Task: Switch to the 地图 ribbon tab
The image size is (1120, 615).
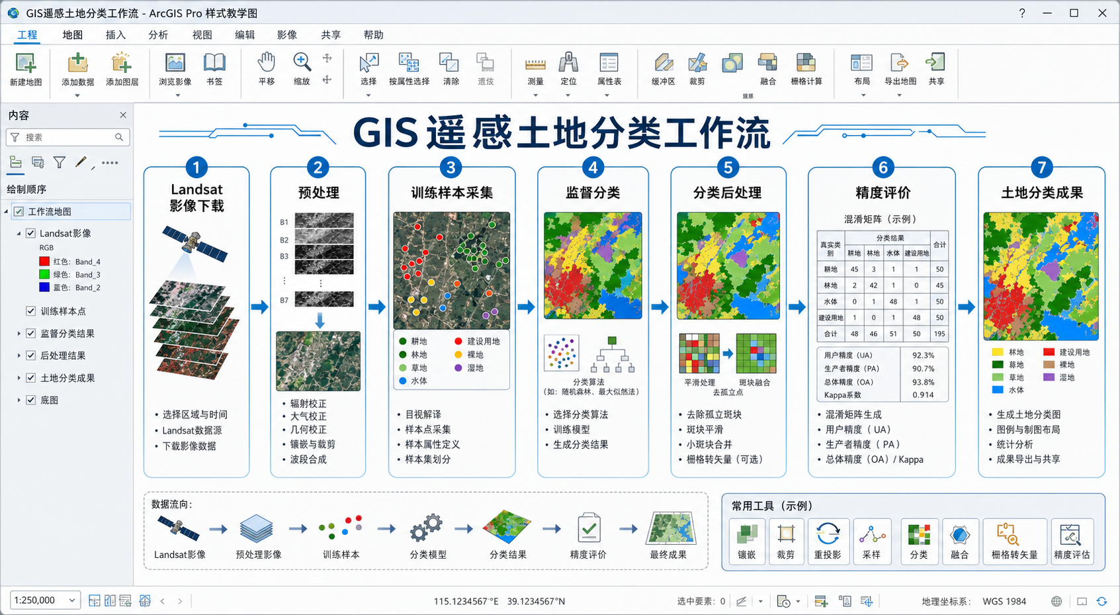Action: point(73,34)
